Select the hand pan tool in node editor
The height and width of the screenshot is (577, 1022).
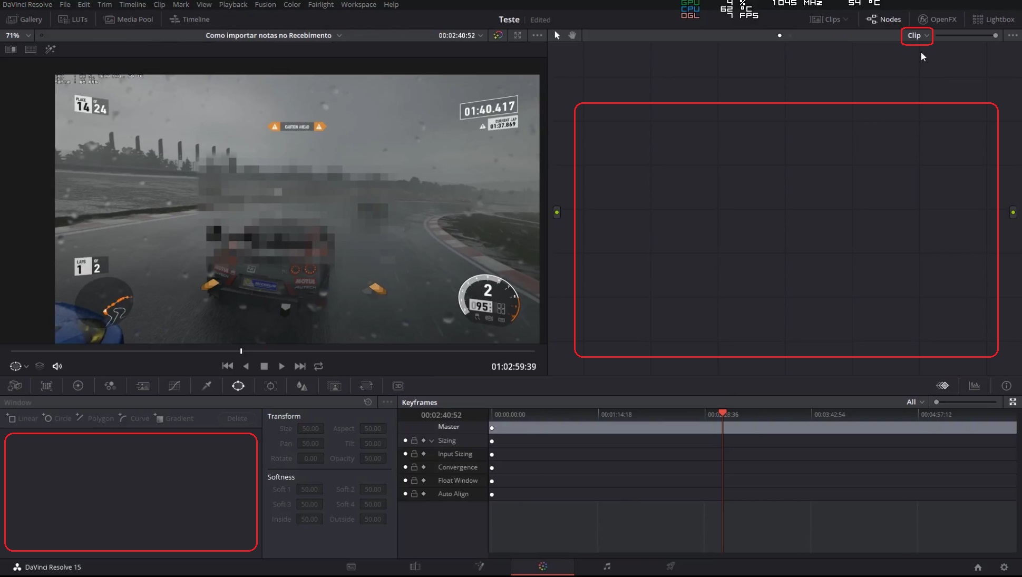point(572,35)
